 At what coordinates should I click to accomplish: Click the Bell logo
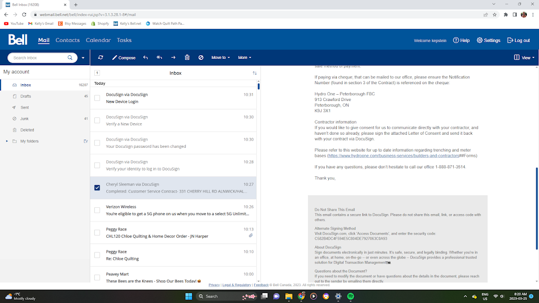point(18,40)
